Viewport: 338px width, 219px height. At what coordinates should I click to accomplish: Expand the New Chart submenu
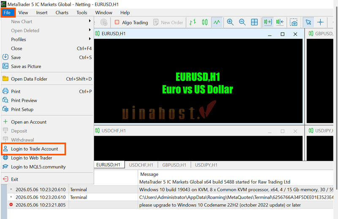pos(47,22)
